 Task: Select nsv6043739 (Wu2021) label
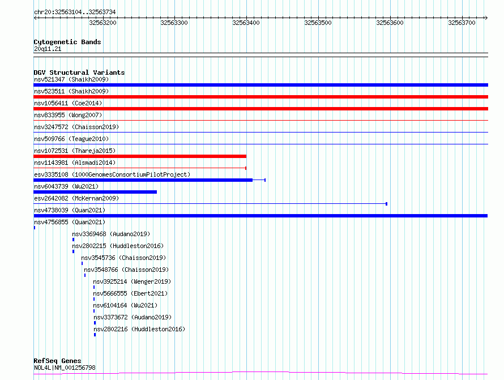[x=66, y=186]
